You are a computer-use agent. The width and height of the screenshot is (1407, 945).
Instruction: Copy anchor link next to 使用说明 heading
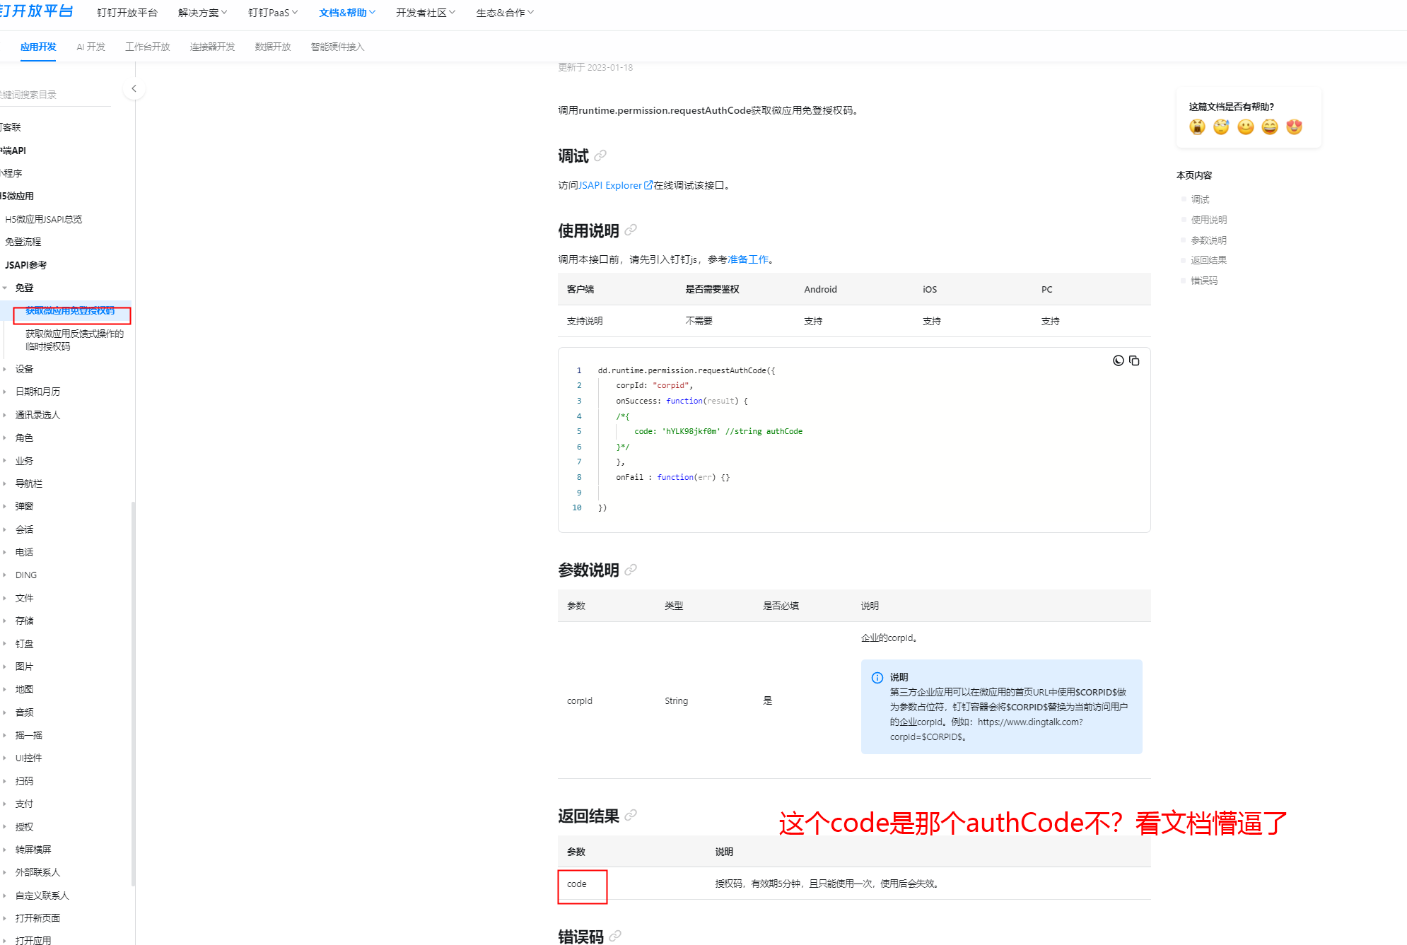631,230
